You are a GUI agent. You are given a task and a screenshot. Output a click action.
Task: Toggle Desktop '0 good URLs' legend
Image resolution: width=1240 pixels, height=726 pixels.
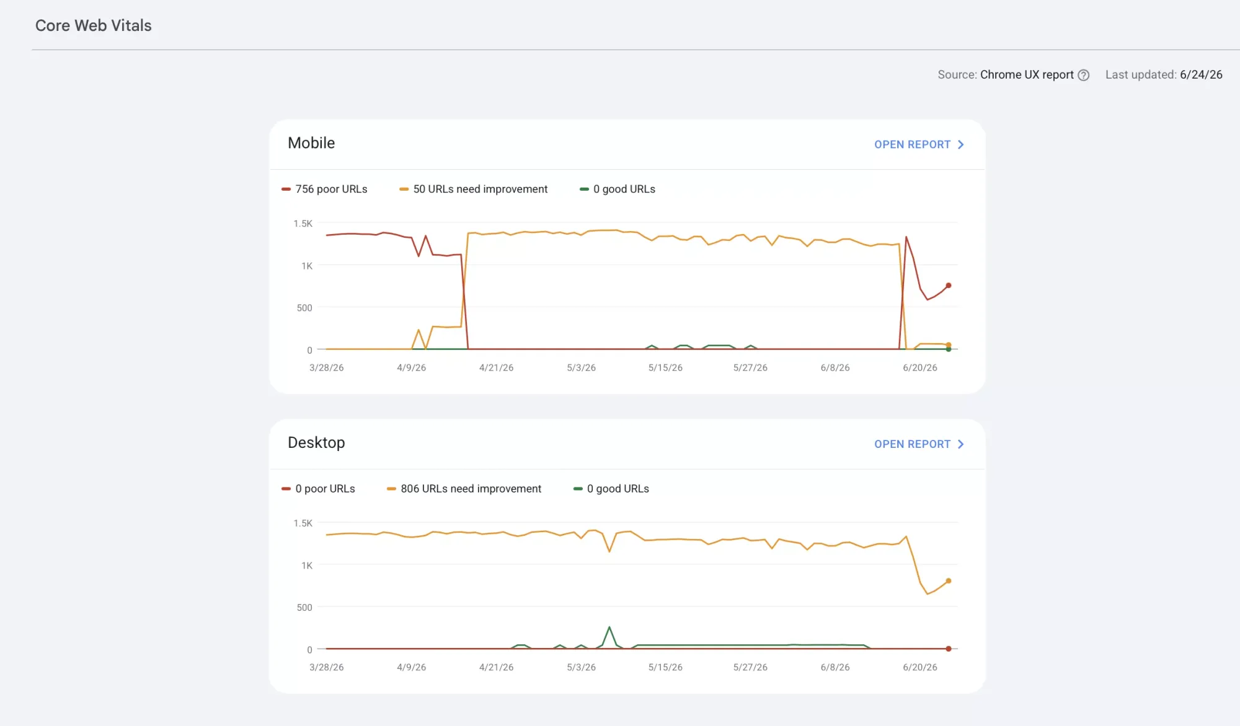611,489
